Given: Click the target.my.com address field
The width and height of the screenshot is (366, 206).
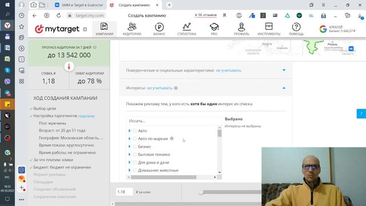Looking at the screenshot, I should coord(90,15).
